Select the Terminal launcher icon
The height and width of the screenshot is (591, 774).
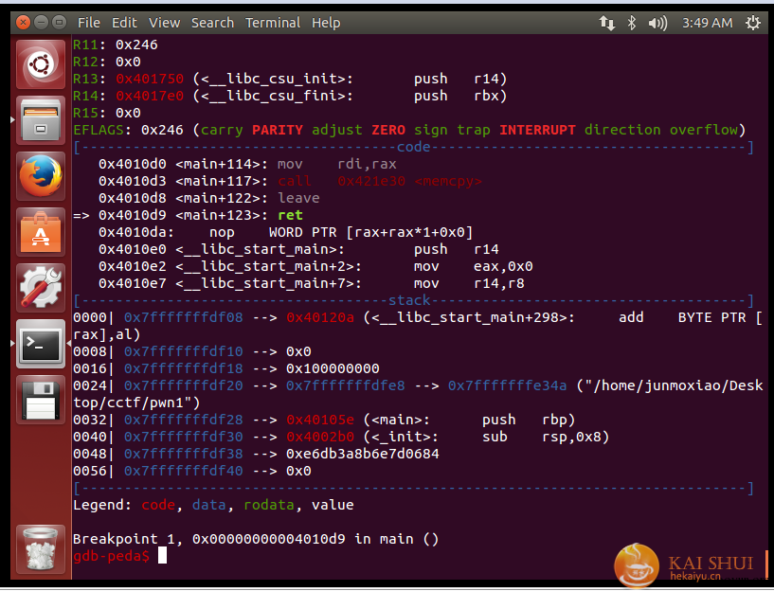[x=41, y=344]
